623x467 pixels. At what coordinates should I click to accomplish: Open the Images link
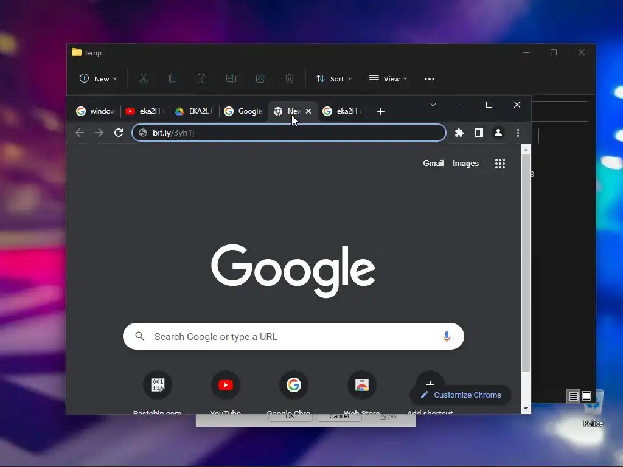tap(465, 163)
